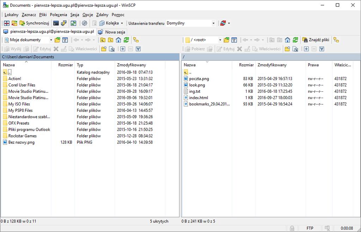Refresh the remote panel directory
This screenshot has width=361, height=232.
[295, 40]
